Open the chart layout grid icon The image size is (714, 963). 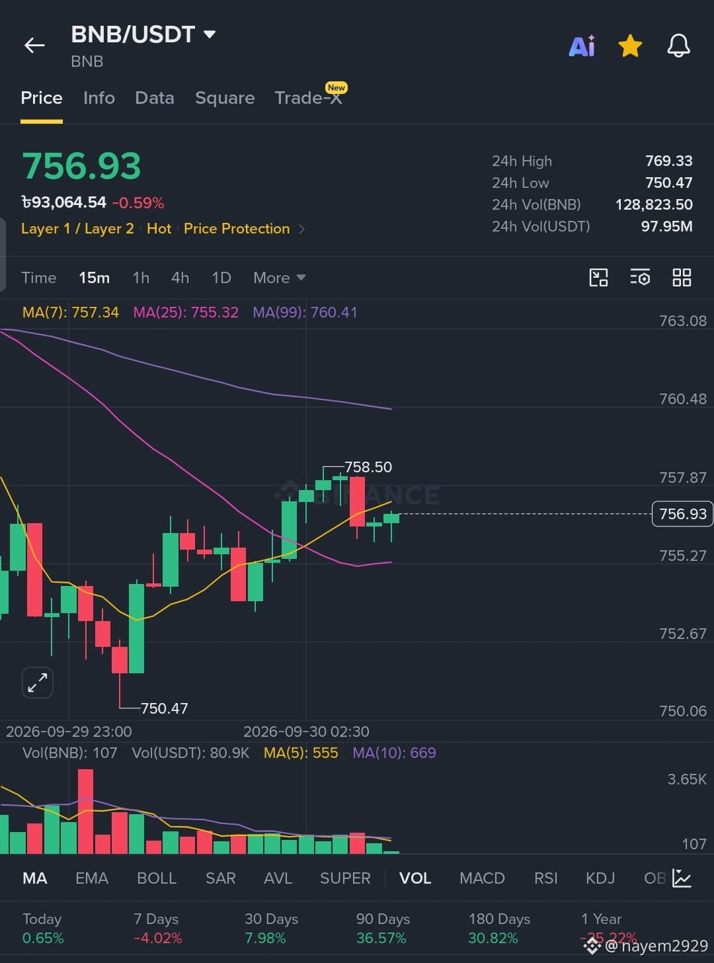(x=682, y=277)
